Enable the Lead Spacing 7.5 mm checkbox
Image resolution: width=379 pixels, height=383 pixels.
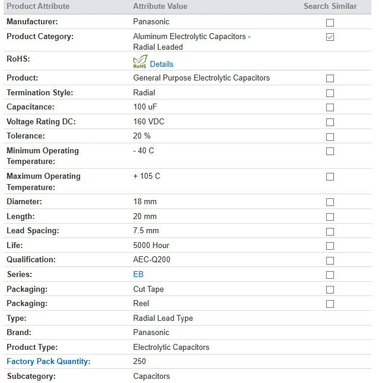330,231
